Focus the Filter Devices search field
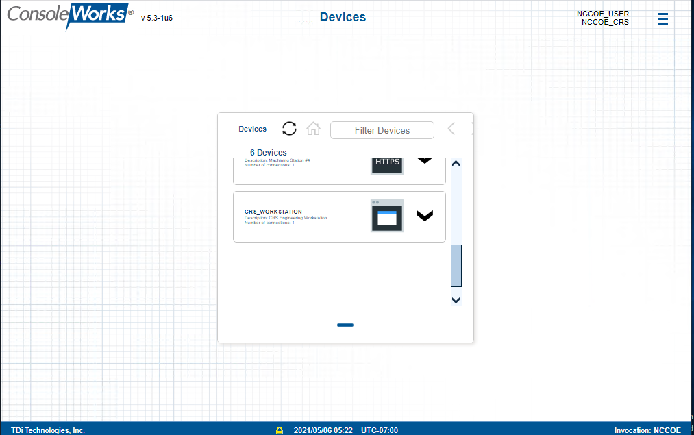694x435 pixels. point(382,130)
